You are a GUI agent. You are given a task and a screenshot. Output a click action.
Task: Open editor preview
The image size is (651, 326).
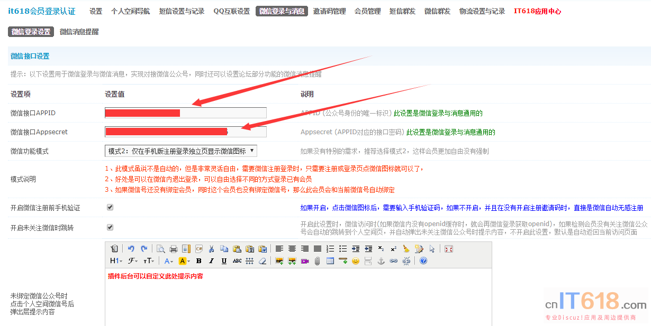[161, 249]
